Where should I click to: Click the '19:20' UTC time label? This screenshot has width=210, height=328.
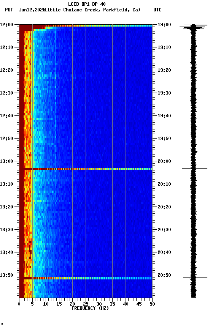[164, 70]
